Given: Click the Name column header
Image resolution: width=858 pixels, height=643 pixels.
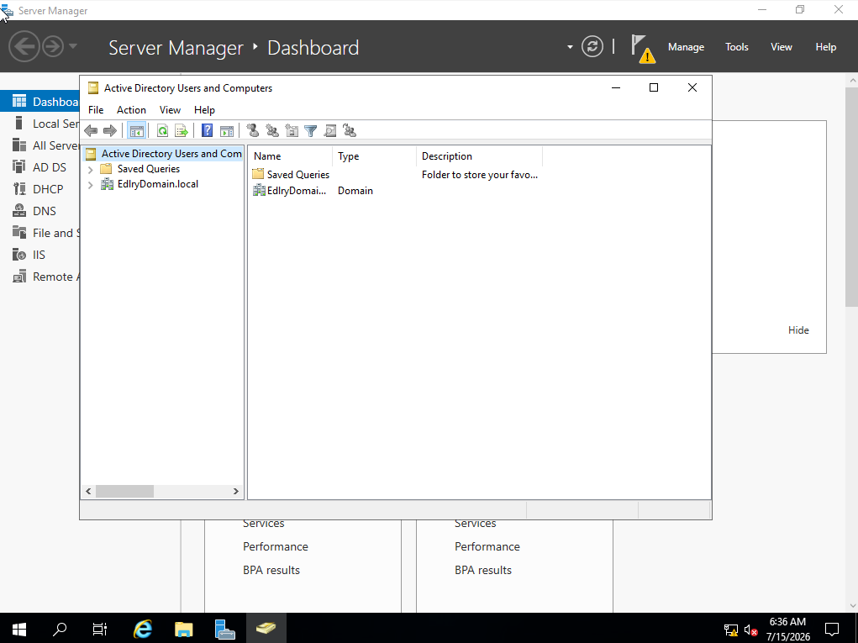Looking at the screenshot, I should point(290,156).
